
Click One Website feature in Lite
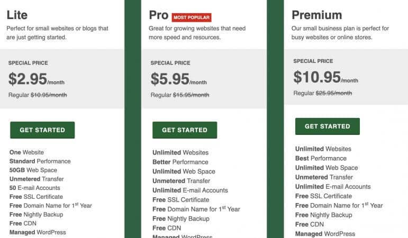point(26,152)
